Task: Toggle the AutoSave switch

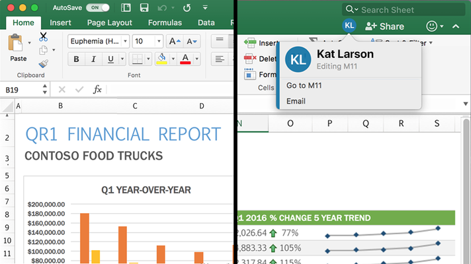Action: [98, 7]
